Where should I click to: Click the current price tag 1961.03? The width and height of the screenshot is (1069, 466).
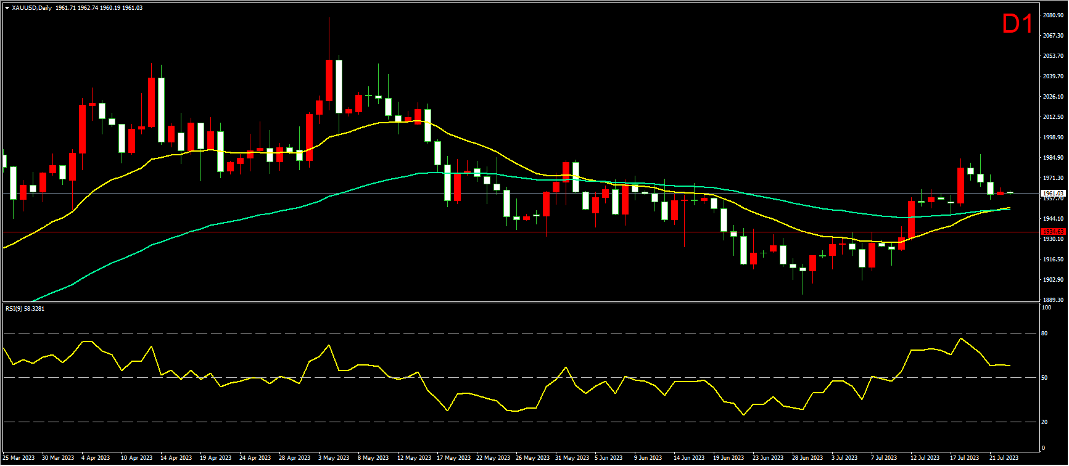[1054, 194]
